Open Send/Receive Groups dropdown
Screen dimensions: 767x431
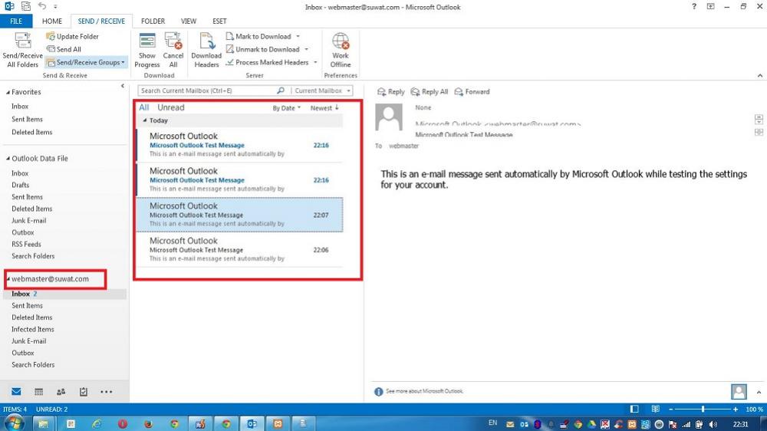pos(86,62)
